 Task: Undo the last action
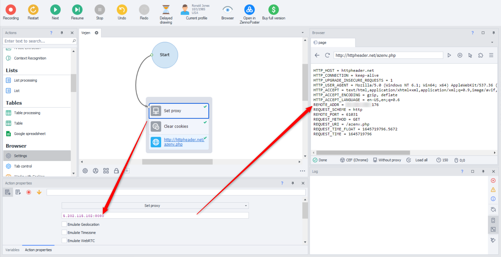[122, 12]
